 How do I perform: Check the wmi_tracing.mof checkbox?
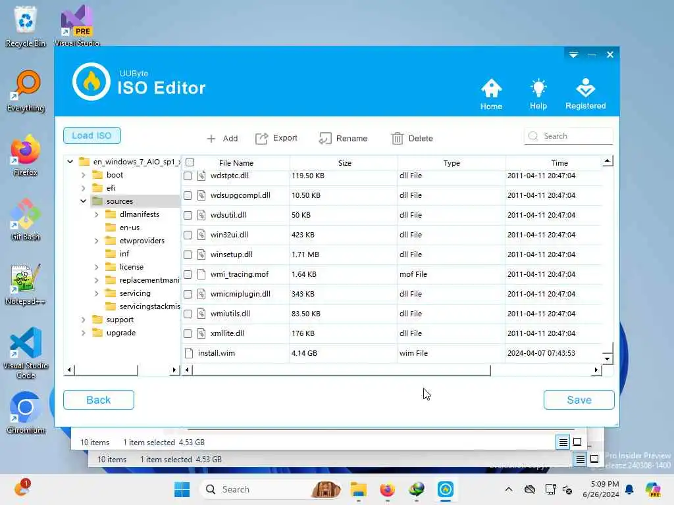[x=188, y=275]
